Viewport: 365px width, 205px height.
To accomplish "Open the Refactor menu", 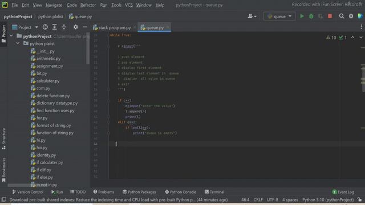I will (88, 5).
